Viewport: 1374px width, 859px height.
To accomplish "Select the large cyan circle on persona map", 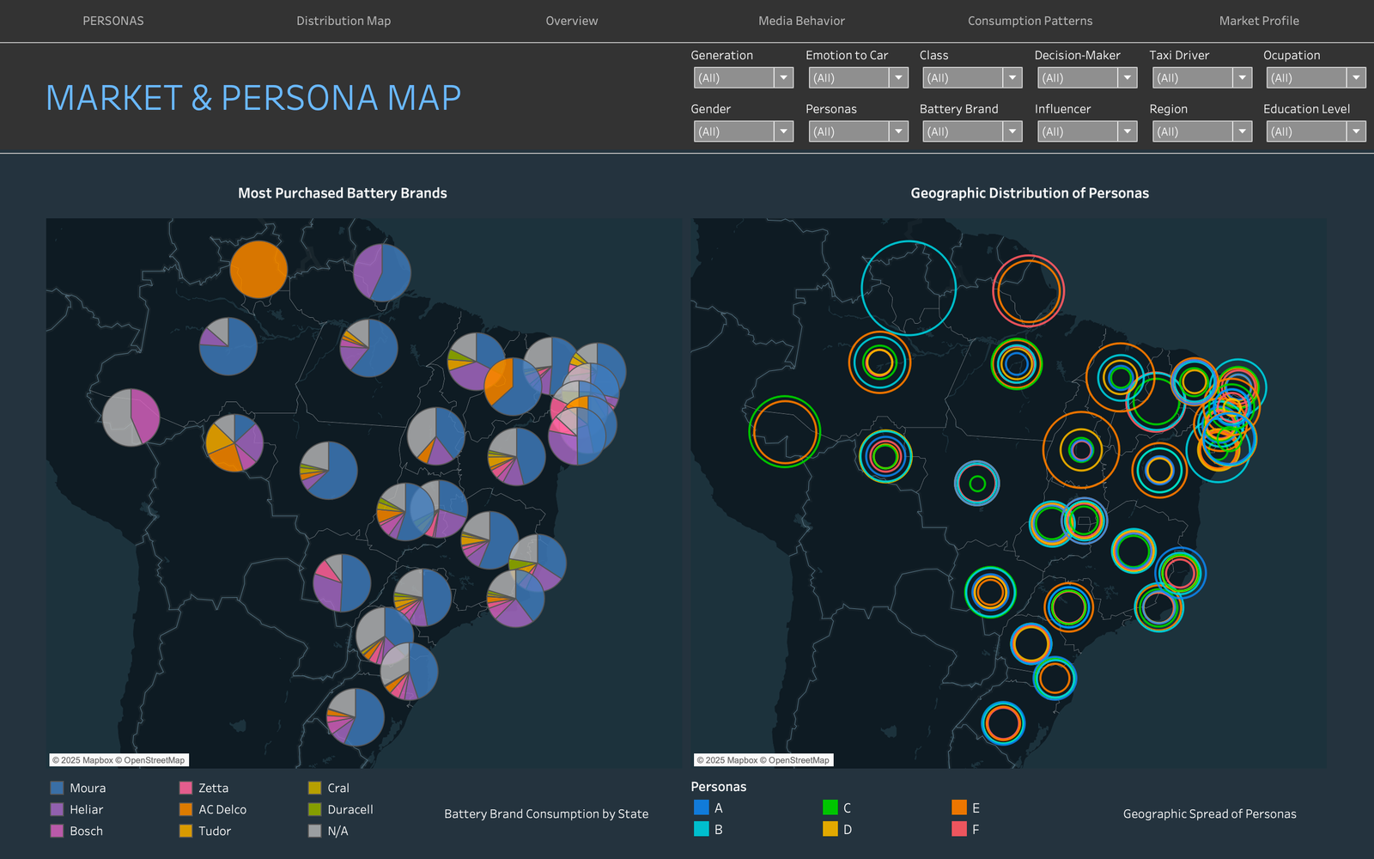I will [x=909, y=288].
